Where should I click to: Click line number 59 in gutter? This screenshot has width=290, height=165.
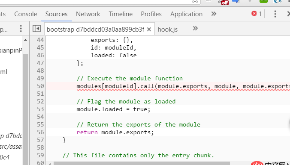tap(40, 155)
